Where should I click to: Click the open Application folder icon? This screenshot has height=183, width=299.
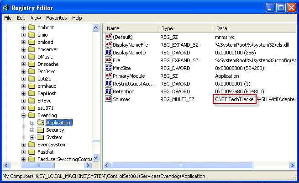41,123
